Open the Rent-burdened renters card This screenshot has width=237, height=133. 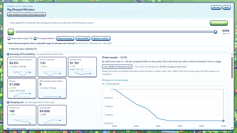[x=22, y=67]
